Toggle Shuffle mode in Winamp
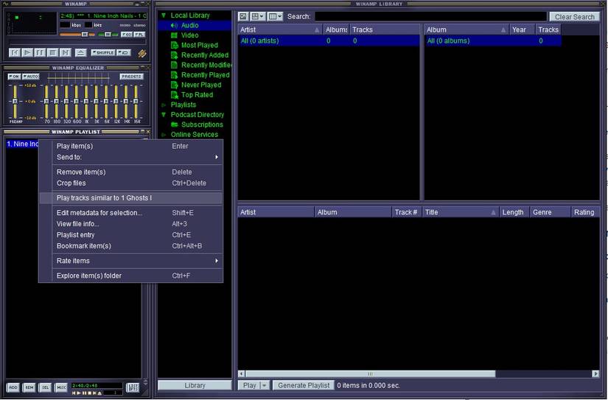This screenshot has height=400, width=608. point(102,52)
